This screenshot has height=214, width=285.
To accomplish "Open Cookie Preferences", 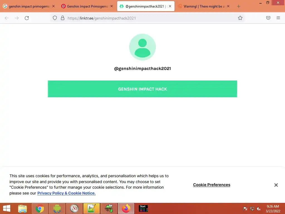I will 212,185.
